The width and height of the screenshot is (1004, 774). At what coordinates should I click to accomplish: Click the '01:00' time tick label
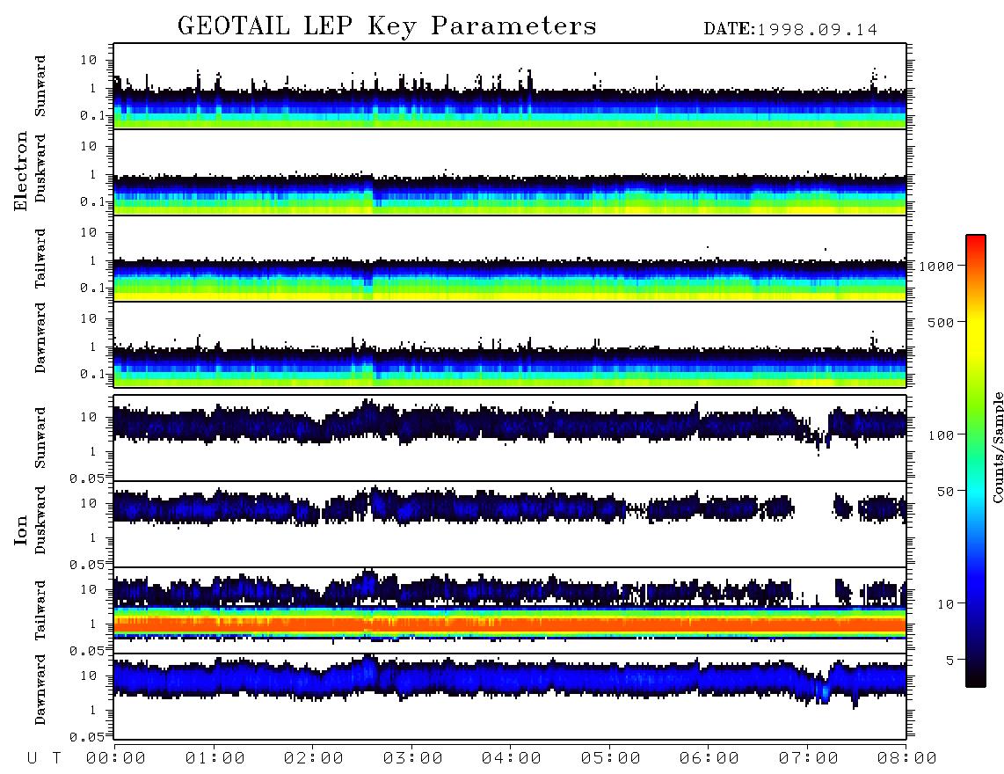click(215, 759)
